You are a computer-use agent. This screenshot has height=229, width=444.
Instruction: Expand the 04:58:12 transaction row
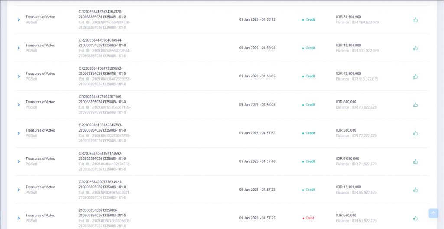(x=19, y=19)
